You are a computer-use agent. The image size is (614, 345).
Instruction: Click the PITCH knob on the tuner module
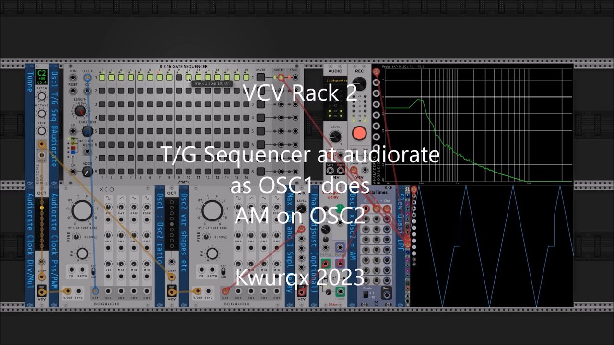click(42, 97)
